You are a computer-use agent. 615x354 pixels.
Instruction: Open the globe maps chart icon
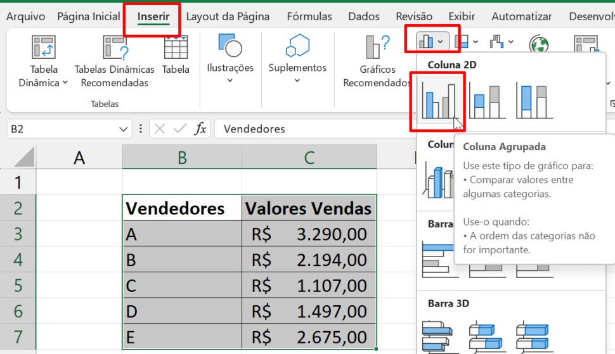538,43
